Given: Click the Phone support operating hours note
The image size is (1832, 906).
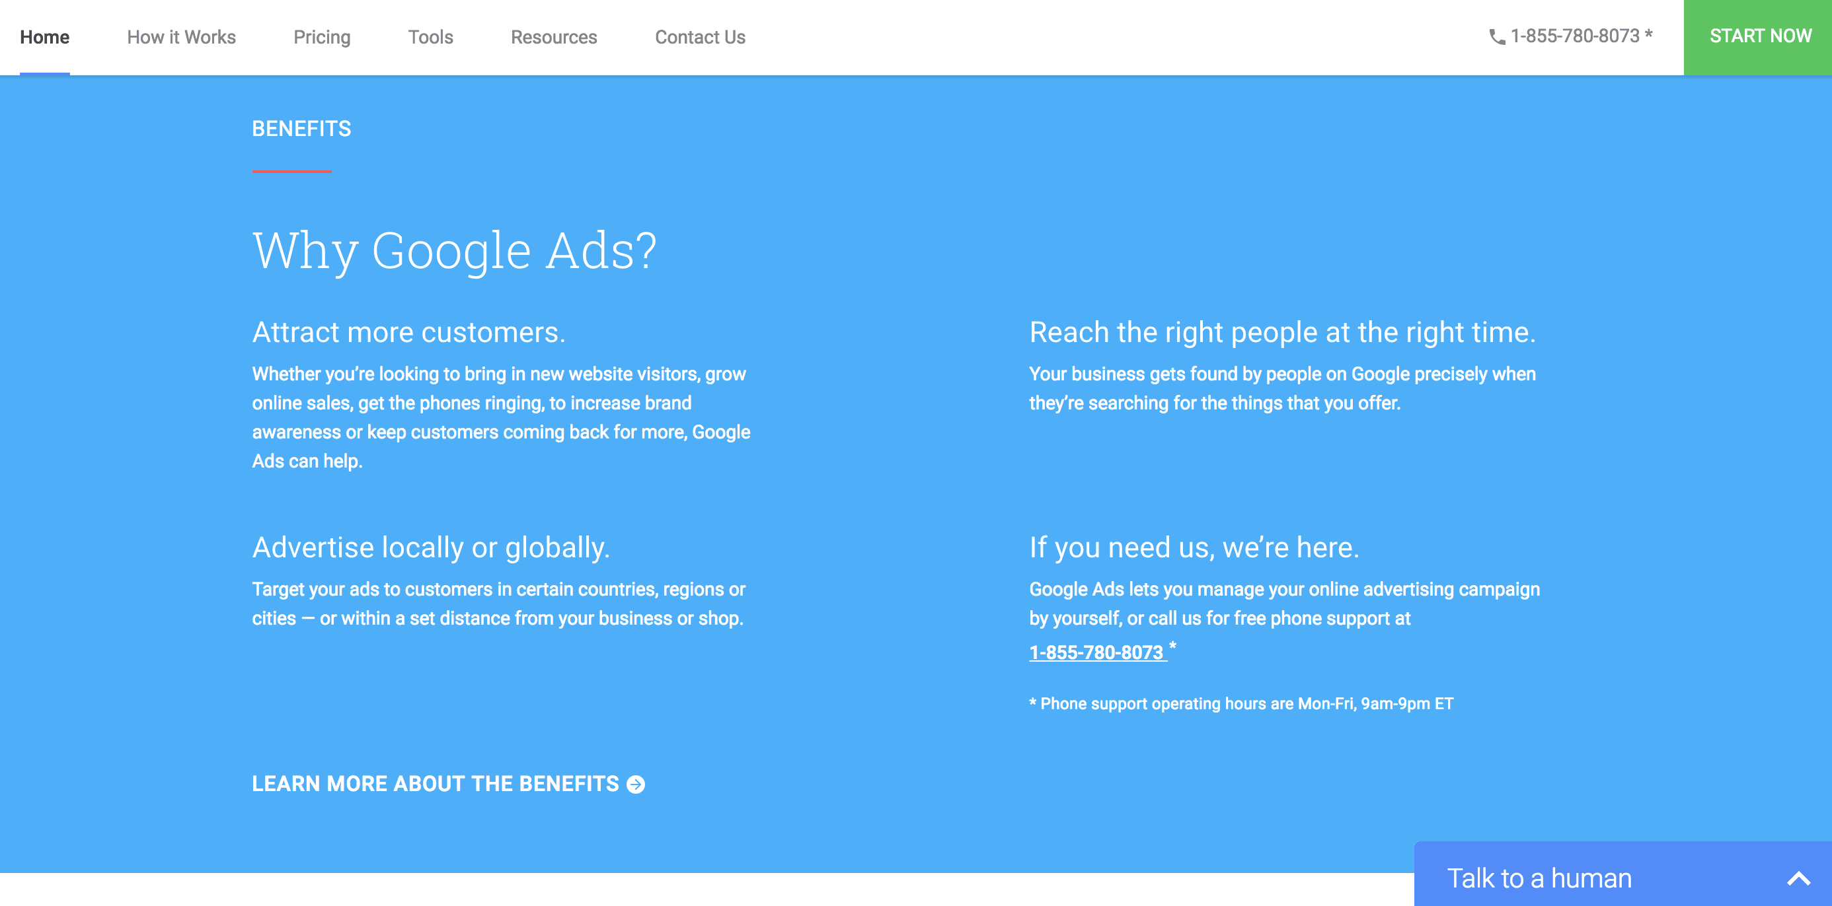Looking at the screenshot, I should click(1241, 703).
